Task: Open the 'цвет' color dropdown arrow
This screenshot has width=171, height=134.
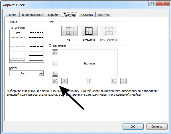Action: click(x=41, y=73)
